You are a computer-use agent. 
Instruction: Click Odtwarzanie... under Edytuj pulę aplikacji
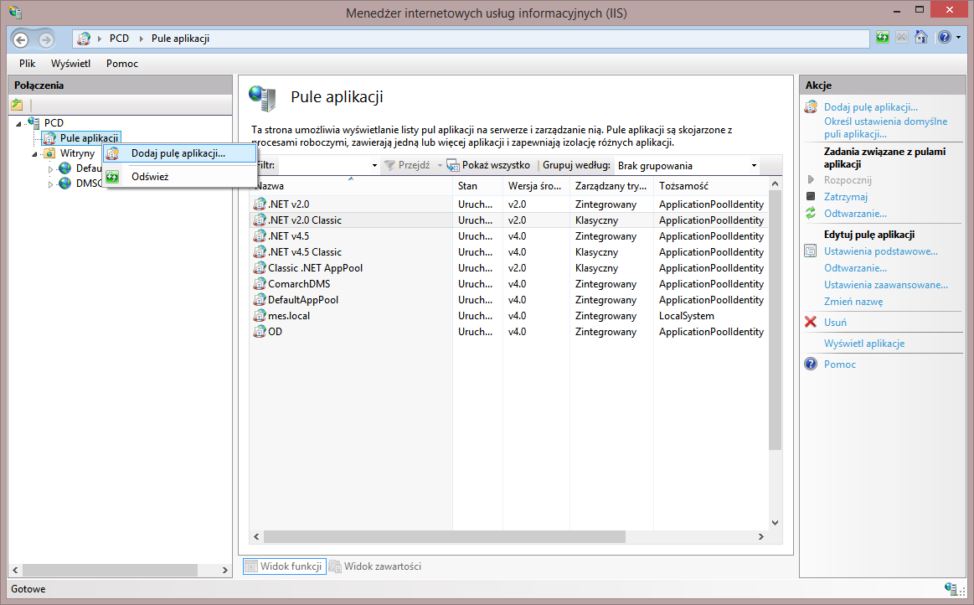tap(855, 268)
